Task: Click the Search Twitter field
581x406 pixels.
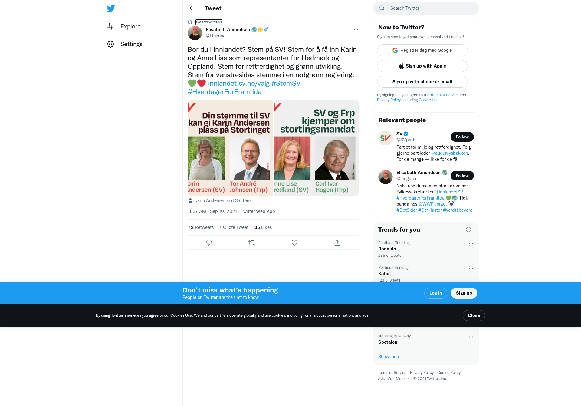Action: point(426,8)
